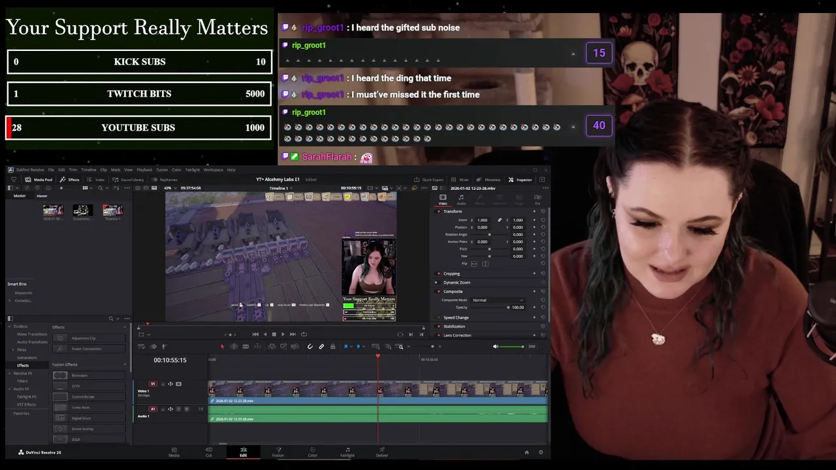The width and height of the screenshot is (836, 470).
Task: Toggle Lens Correction enable dot
Action: click(x=439, y=336)
